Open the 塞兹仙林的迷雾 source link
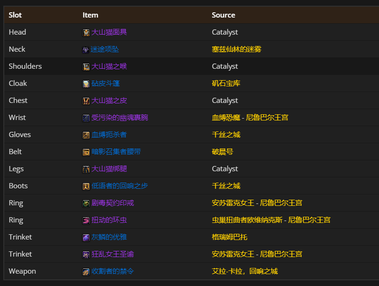 pos(236,49)
